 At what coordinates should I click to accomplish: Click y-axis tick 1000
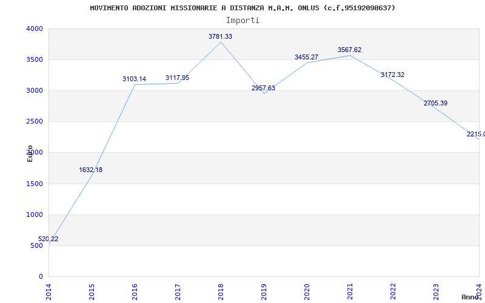35,215
